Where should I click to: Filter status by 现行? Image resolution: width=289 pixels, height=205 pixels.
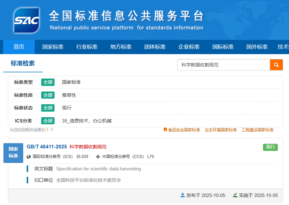click(x=67, y=108)
